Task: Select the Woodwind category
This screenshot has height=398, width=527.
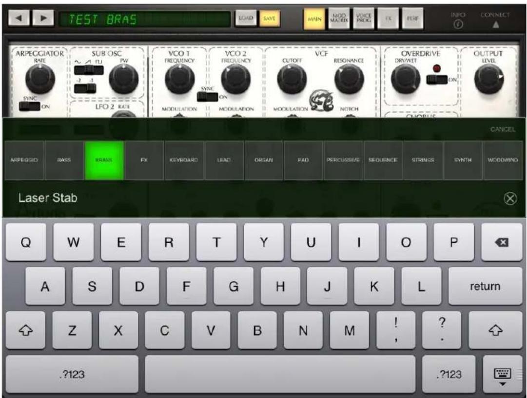Action: [503, 160]
